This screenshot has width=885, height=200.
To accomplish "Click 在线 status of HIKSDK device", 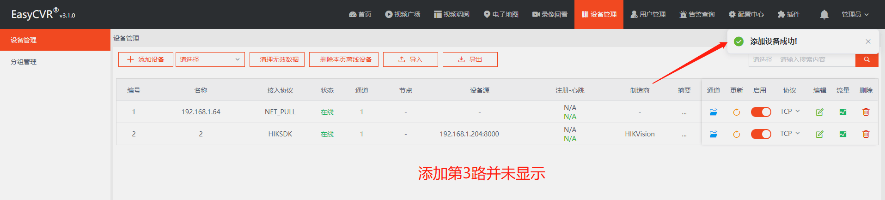I will pos(327,134).
